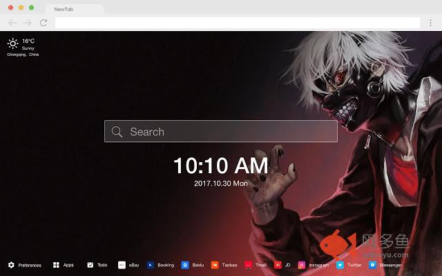Click the date 2017.10.30 Mon
442x276 pixels.
point(221,184)
